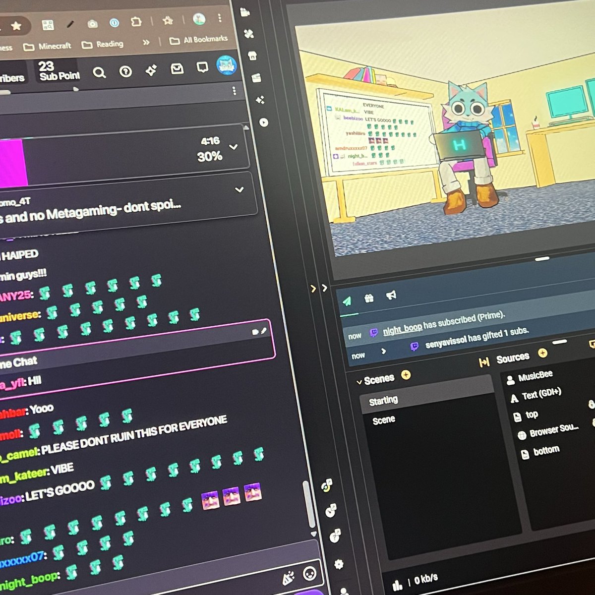
Task: Switch to the paper plane events tab
Action: pos(347,301)
